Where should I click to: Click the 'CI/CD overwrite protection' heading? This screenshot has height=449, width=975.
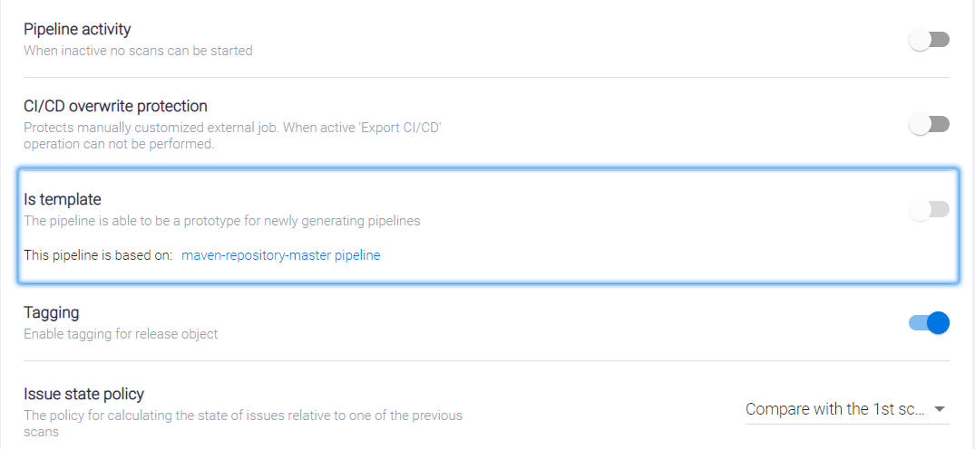(115, 106)
